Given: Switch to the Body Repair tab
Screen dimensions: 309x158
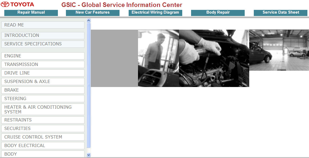Looking at the screenshot, I should (218, 13).
